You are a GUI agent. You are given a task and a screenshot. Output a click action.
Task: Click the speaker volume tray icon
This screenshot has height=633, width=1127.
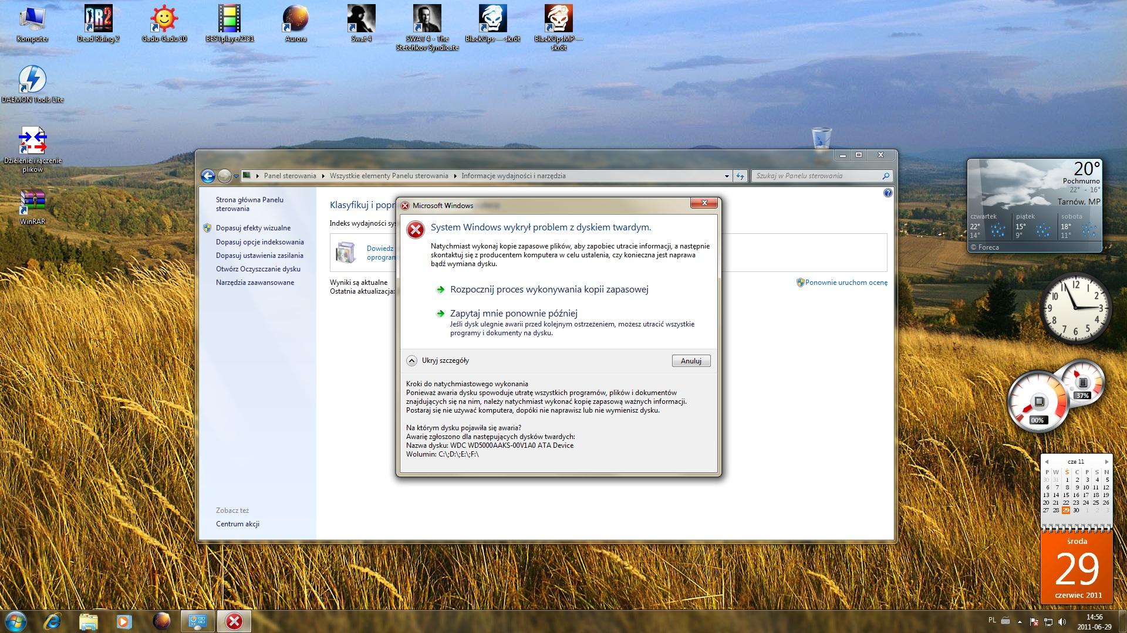click(x=1062, y=621)
